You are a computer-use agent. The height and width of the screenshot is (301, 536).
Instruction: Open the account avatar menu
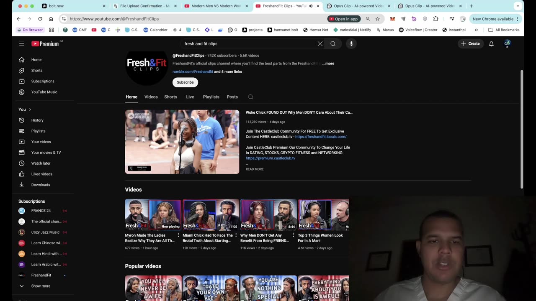coord(507,43)
